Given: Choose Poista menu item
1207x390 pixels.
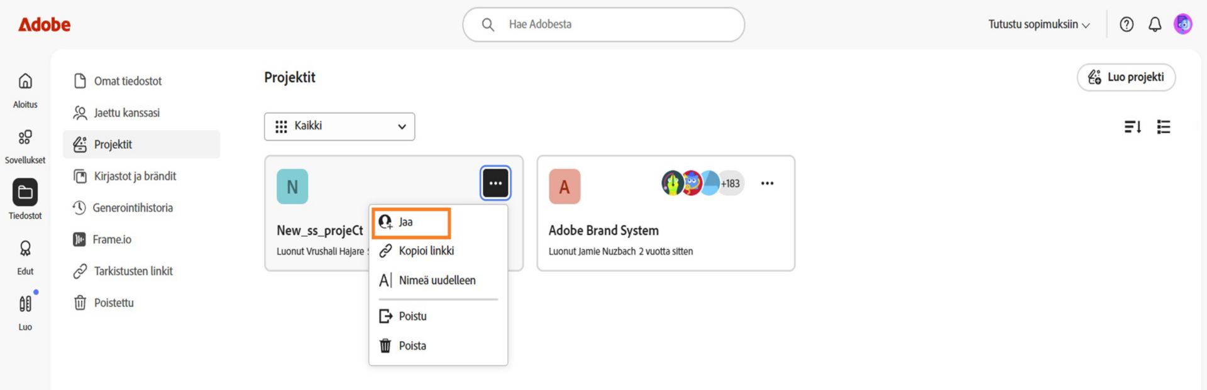Looking at the screenshot, I should pyautogui.click(x=438, y=346).
